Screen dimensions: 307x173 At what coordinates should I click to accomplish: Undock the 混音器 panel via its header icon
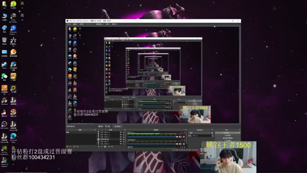186,130
